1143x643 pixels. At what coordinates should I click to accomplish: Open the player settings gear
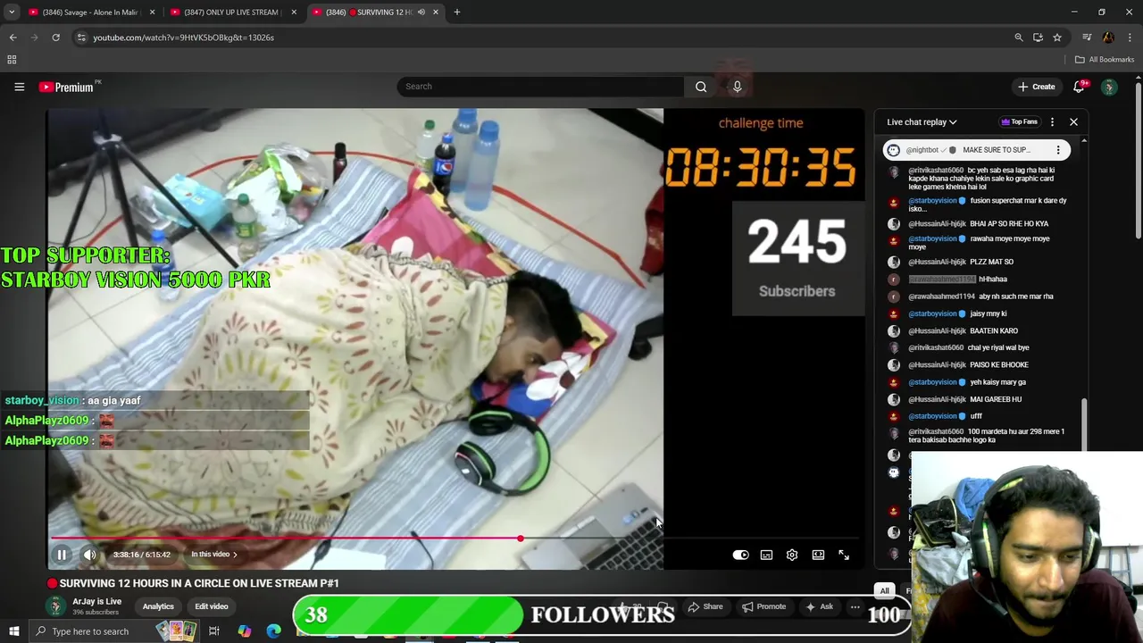coord(792,555)
